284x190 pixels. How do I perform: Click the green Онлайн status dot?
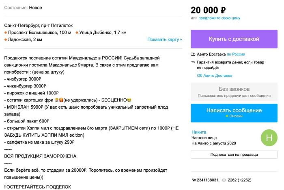(x=227, y=116)
